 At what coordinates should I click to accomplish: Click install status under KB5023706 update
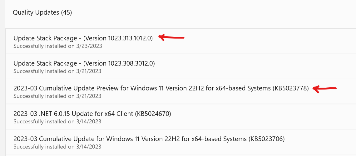click(57, 146)
